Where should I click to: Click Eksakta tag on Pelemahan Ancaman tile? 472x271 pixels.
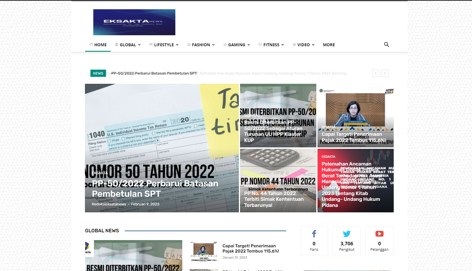click(x=328, y=157)
